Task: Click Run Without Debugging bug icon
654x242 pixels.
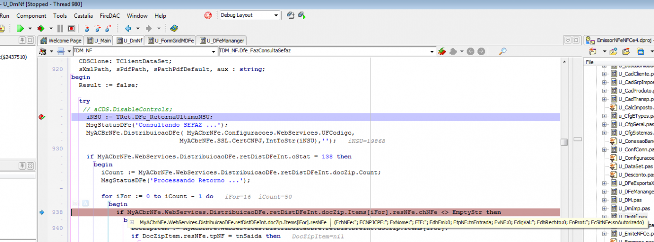Action: click(40, 29)
